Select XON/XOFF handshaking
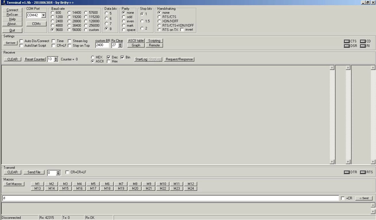The height and width of the screenshot is (220, 376). tap(159, 21)
